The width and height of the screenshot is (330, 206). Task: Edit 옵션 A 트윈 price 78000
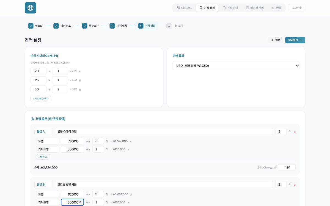72,141
